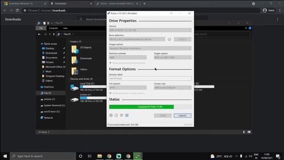
Task: Open the taskbar weather widget
Action: coord(221,156)
